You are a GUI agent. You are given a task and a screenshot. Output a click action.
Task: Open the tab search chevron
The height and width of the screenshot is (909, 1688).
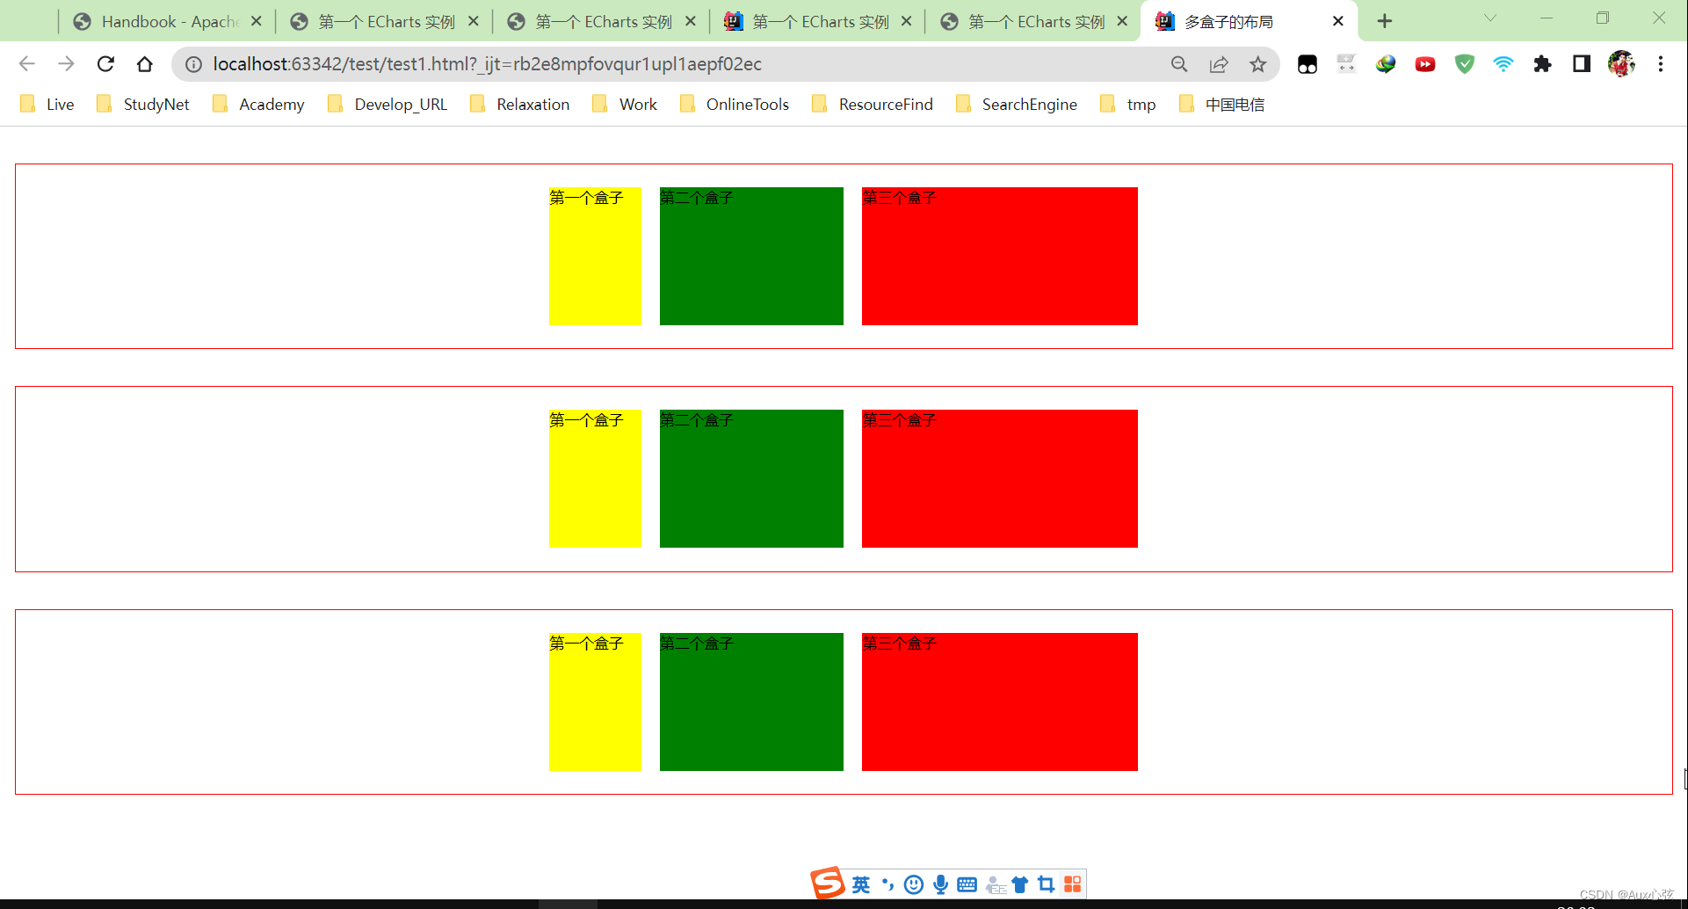[1489, 18]
